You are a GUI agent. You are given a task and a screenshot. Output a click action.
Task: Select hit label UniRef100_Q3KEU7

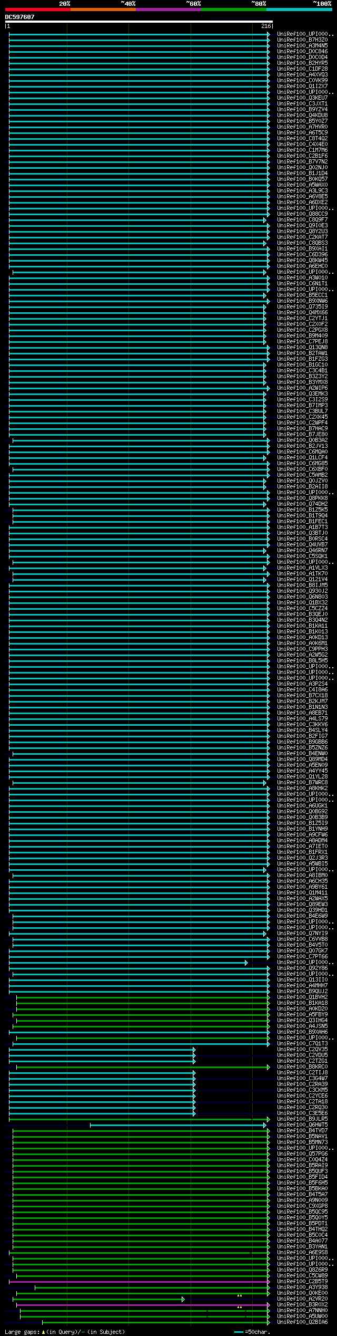302,98
